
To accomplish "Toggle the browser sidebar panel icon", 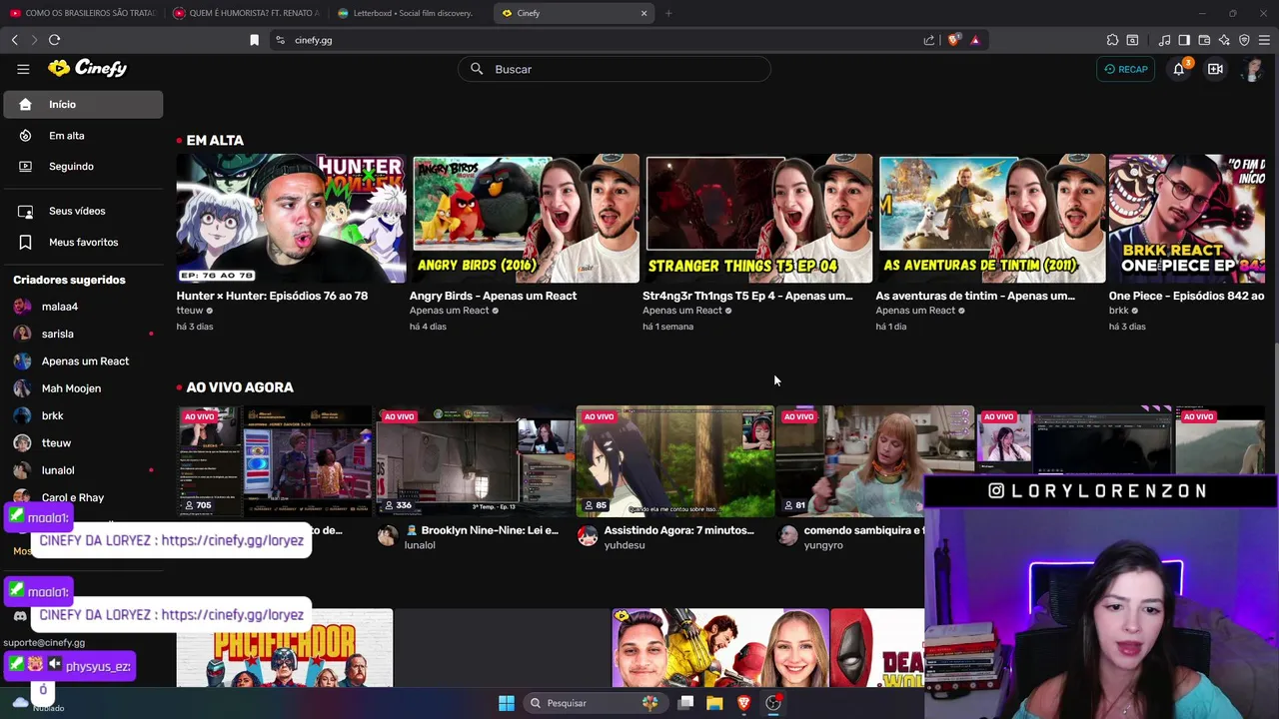I will click(1184, 40).
